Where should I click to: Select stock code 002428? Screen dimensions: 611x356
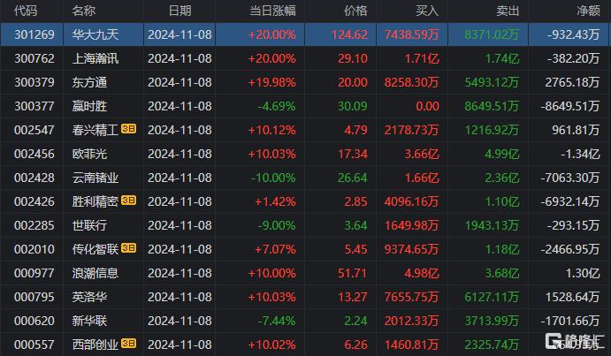coord(34,178)
